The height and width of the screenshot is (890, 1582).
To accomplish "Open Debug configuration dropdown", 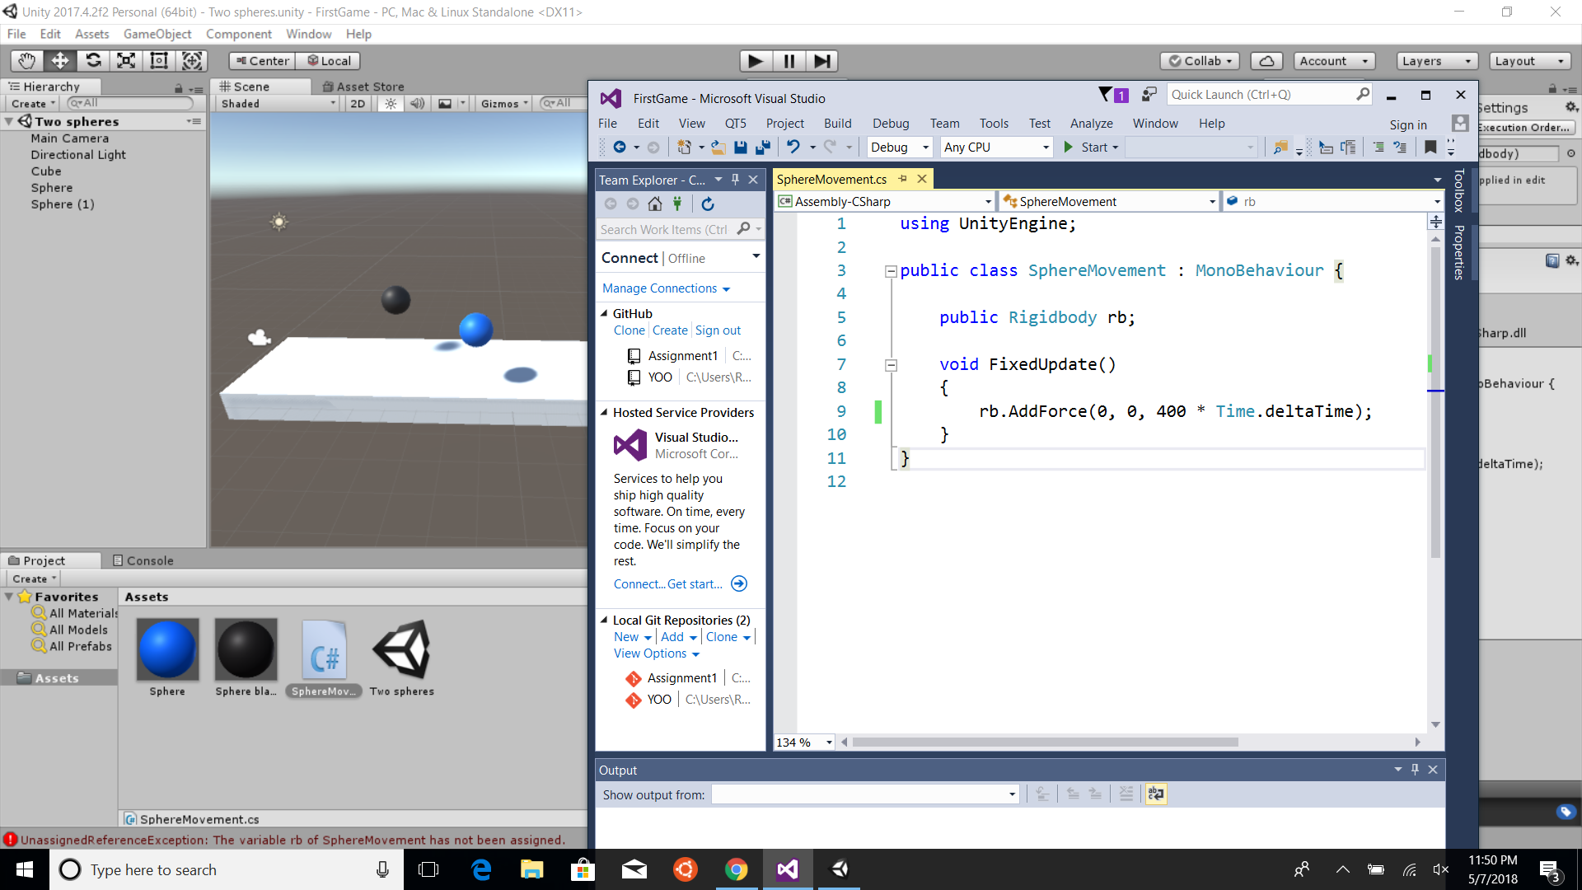I will coord(900,148).
